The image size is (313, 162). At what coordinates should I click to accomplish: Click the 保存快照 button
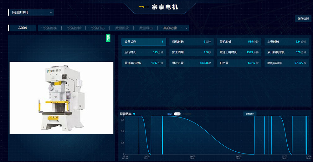pyautogui.click(x=303, y=18)
